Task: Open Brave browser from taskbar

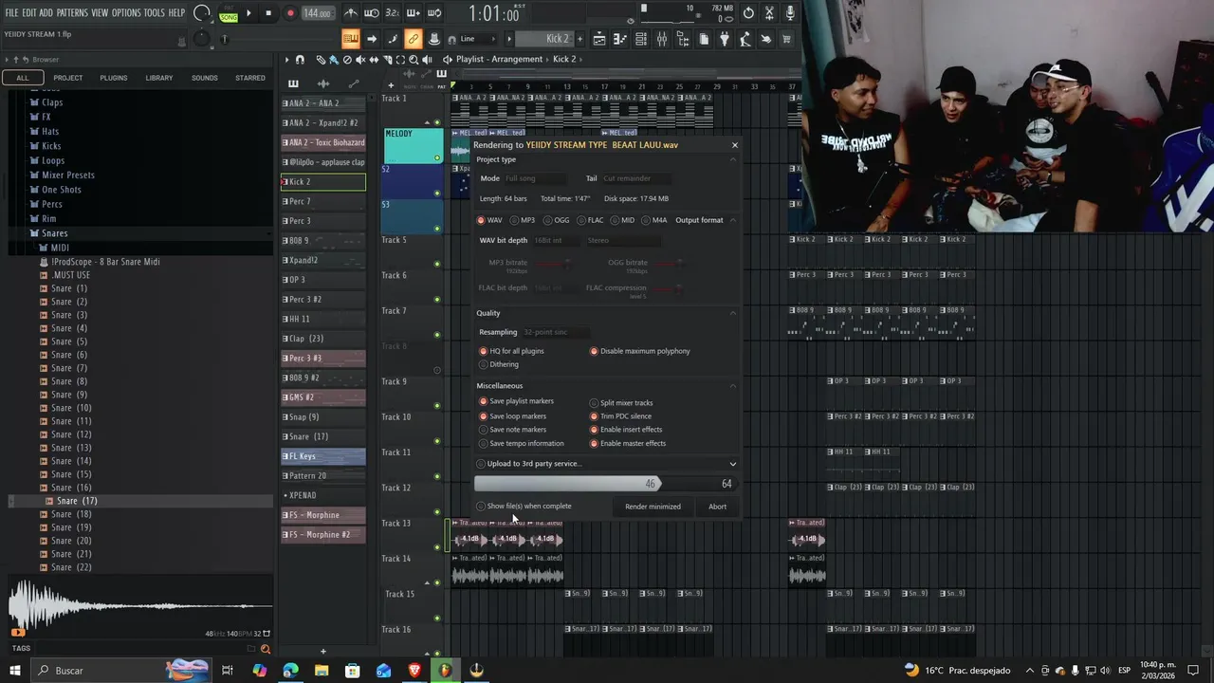Action: tap(414, 671)
